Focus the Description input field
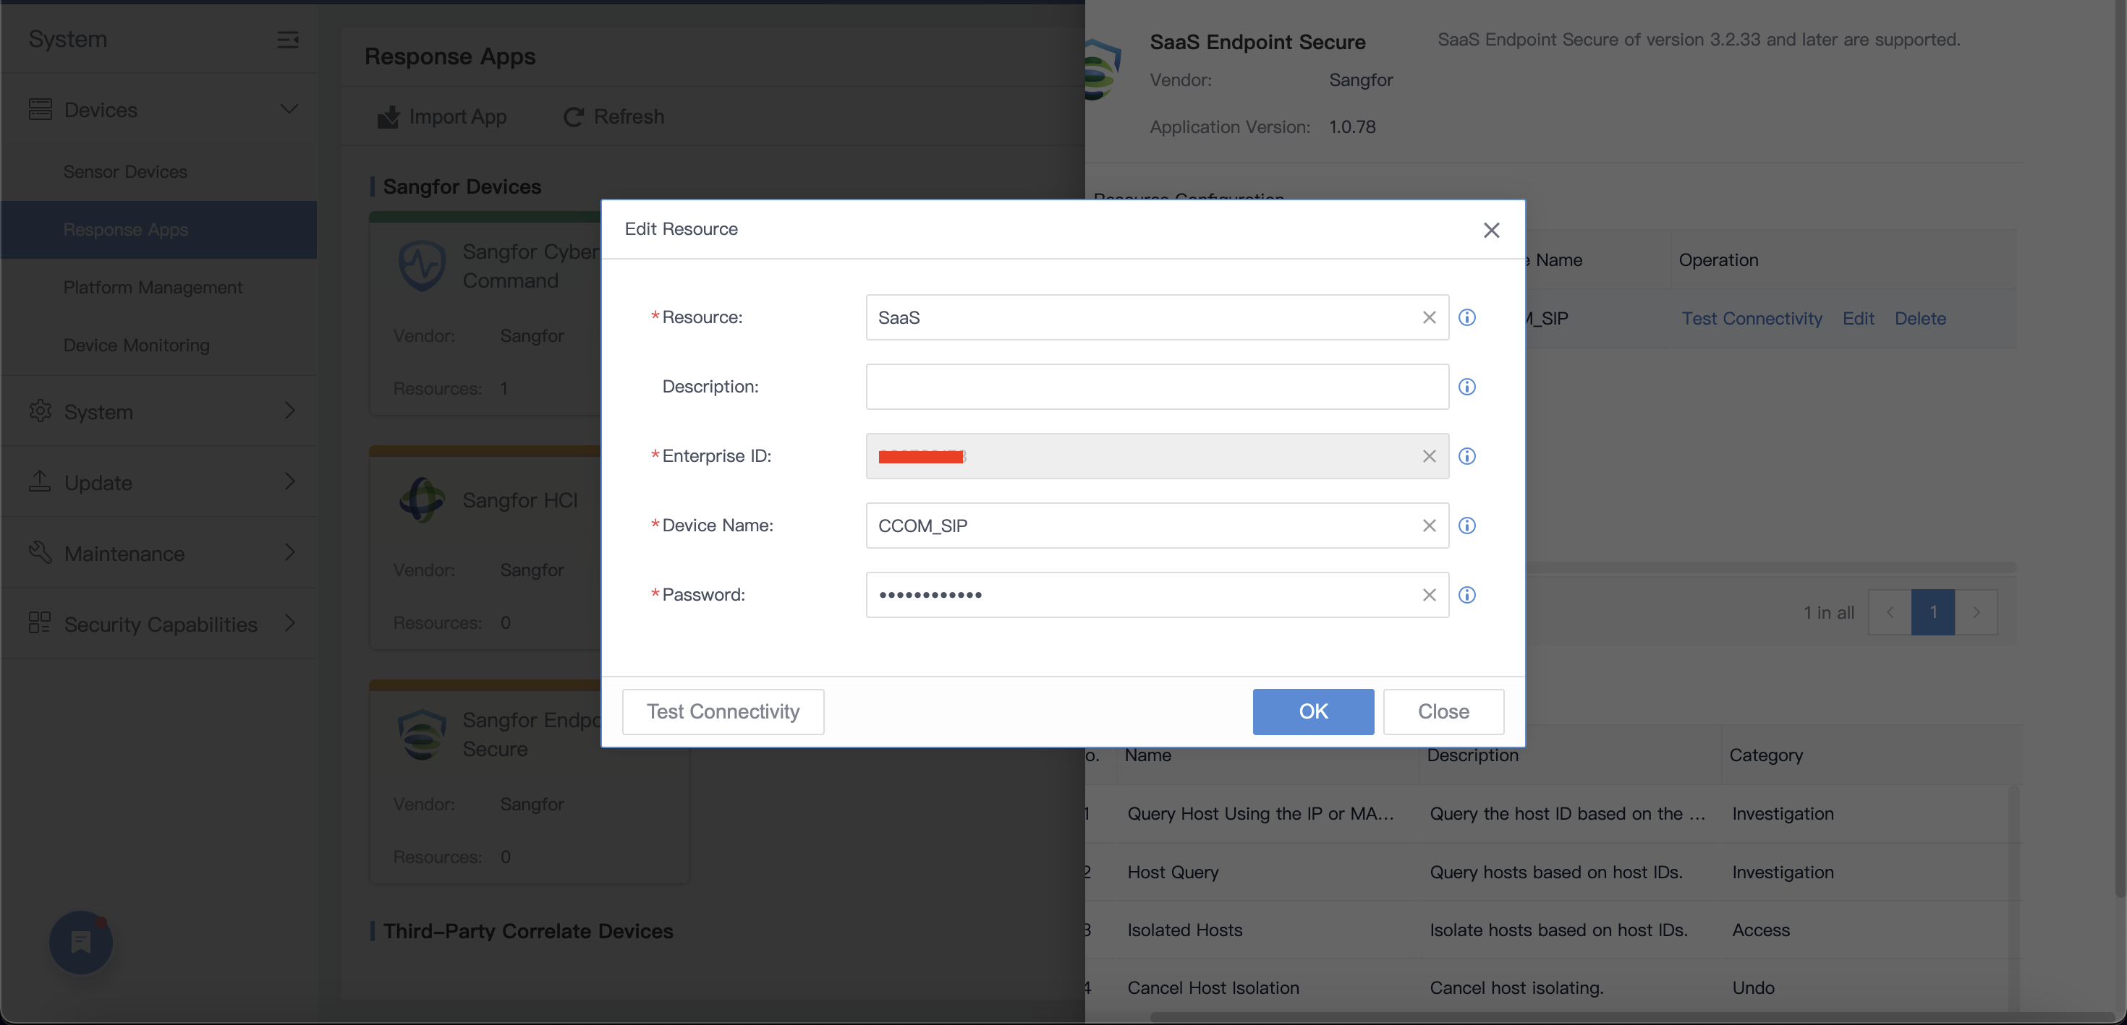This screenshot has width=2127, height=1025. 1157,387
